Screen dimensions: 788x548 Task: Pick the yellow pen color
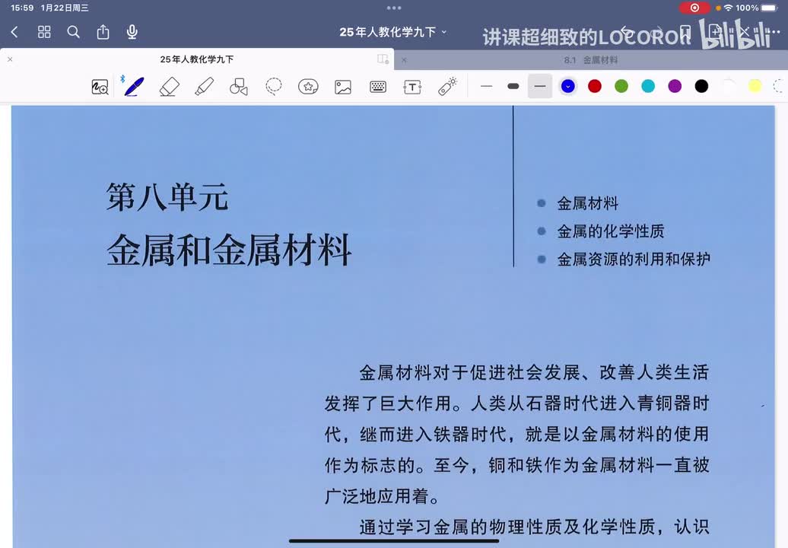tap(755, 87)
